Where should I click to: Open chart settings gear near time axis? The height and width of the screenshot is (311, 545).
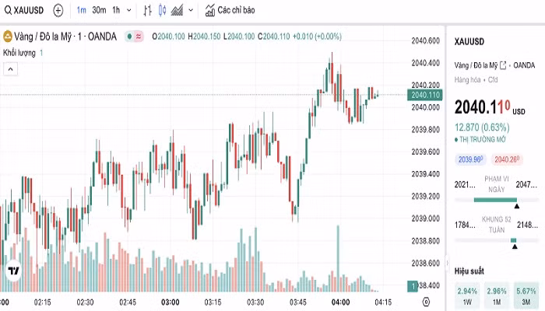(x=426, y=302)
